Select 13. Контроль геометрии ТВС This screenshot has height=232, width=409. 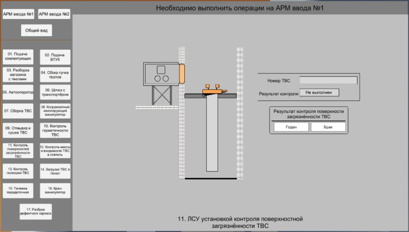[x=18, y=171]
